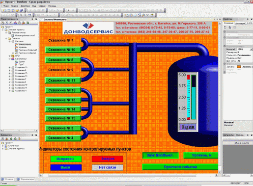Click the green last icon in project editor toolbar
This screenshot has height=186, width=253.
28,23
